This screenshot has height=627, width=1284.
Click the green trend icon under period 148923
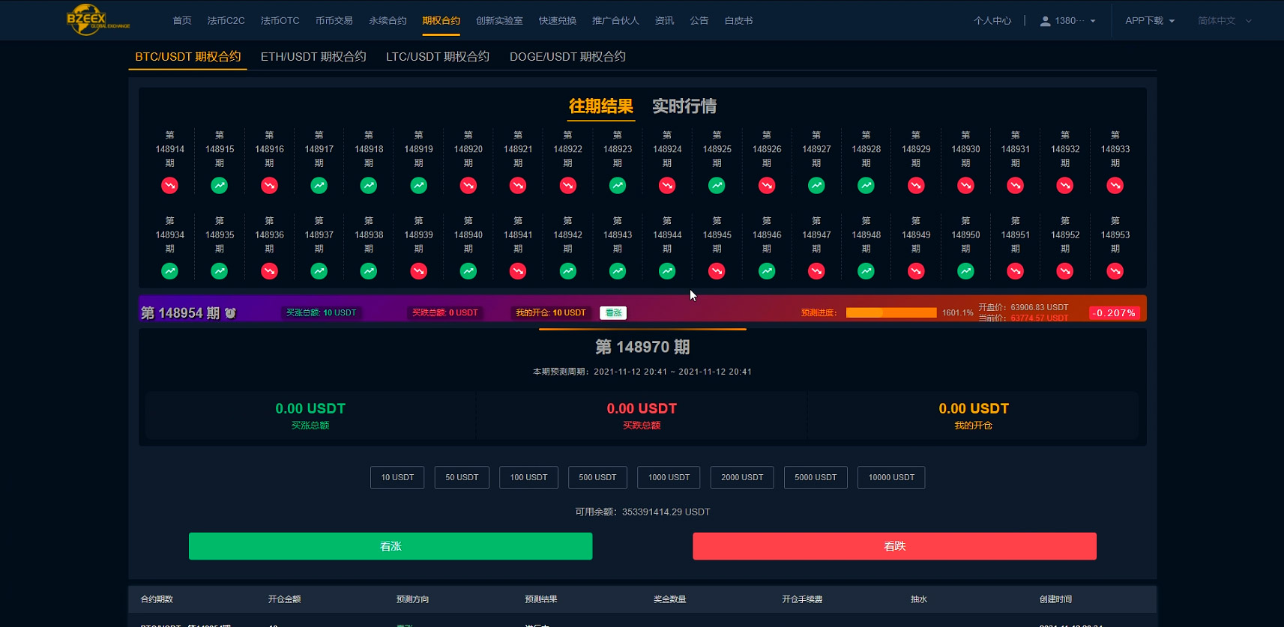click(618, 185)
